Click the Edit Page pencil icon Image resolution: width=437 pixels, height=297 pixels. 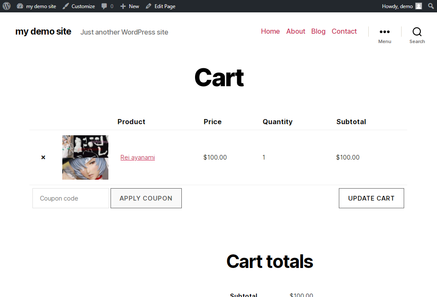click(x=149, y=6)
